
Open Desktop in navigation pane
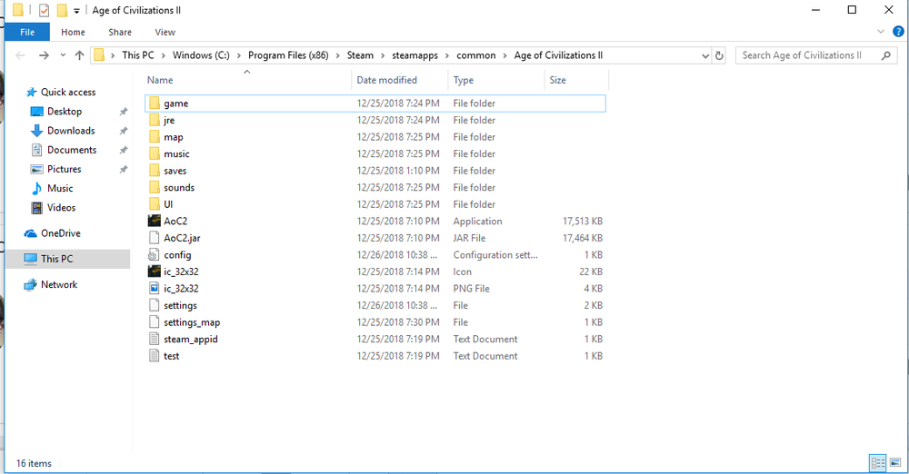(x=65, y=112)
